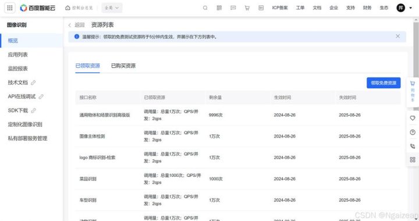The height and width of the screenshot is (221, 419).
Task: Click the floating help question icon
Action: tap(413, 133)
